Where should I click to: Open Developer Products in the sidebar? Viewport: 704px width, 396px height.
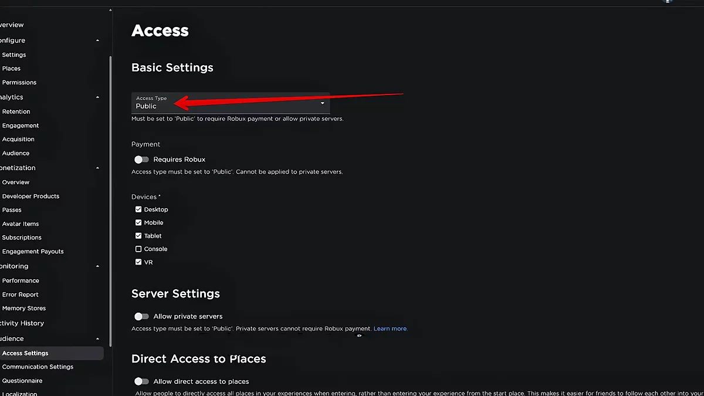pyautogui.click(x=31, y=197)
